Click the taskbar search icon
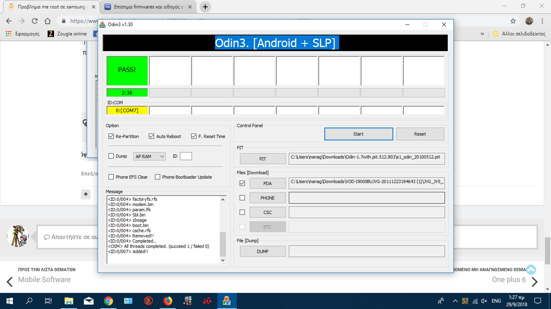Image resolution: width=551 pixels, height=309 pixels. click(29, 301)
